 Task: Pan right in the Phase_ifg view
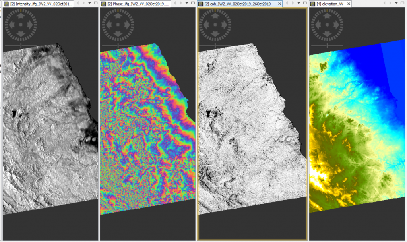127,25
